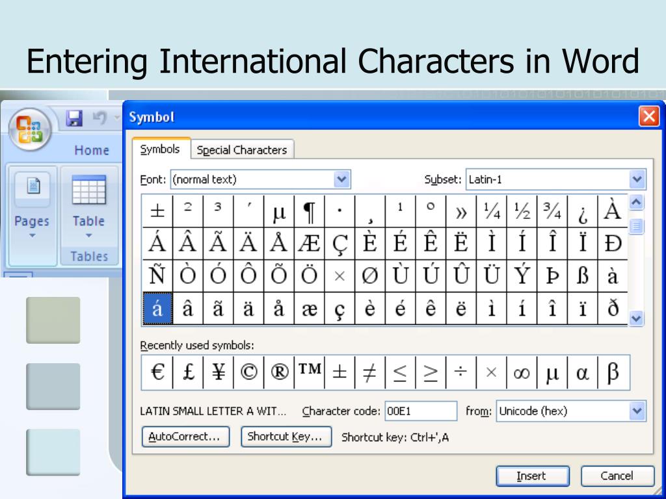Click the Character code input field
The width and height of the screenshot is (666, 499).
(421, 411)
